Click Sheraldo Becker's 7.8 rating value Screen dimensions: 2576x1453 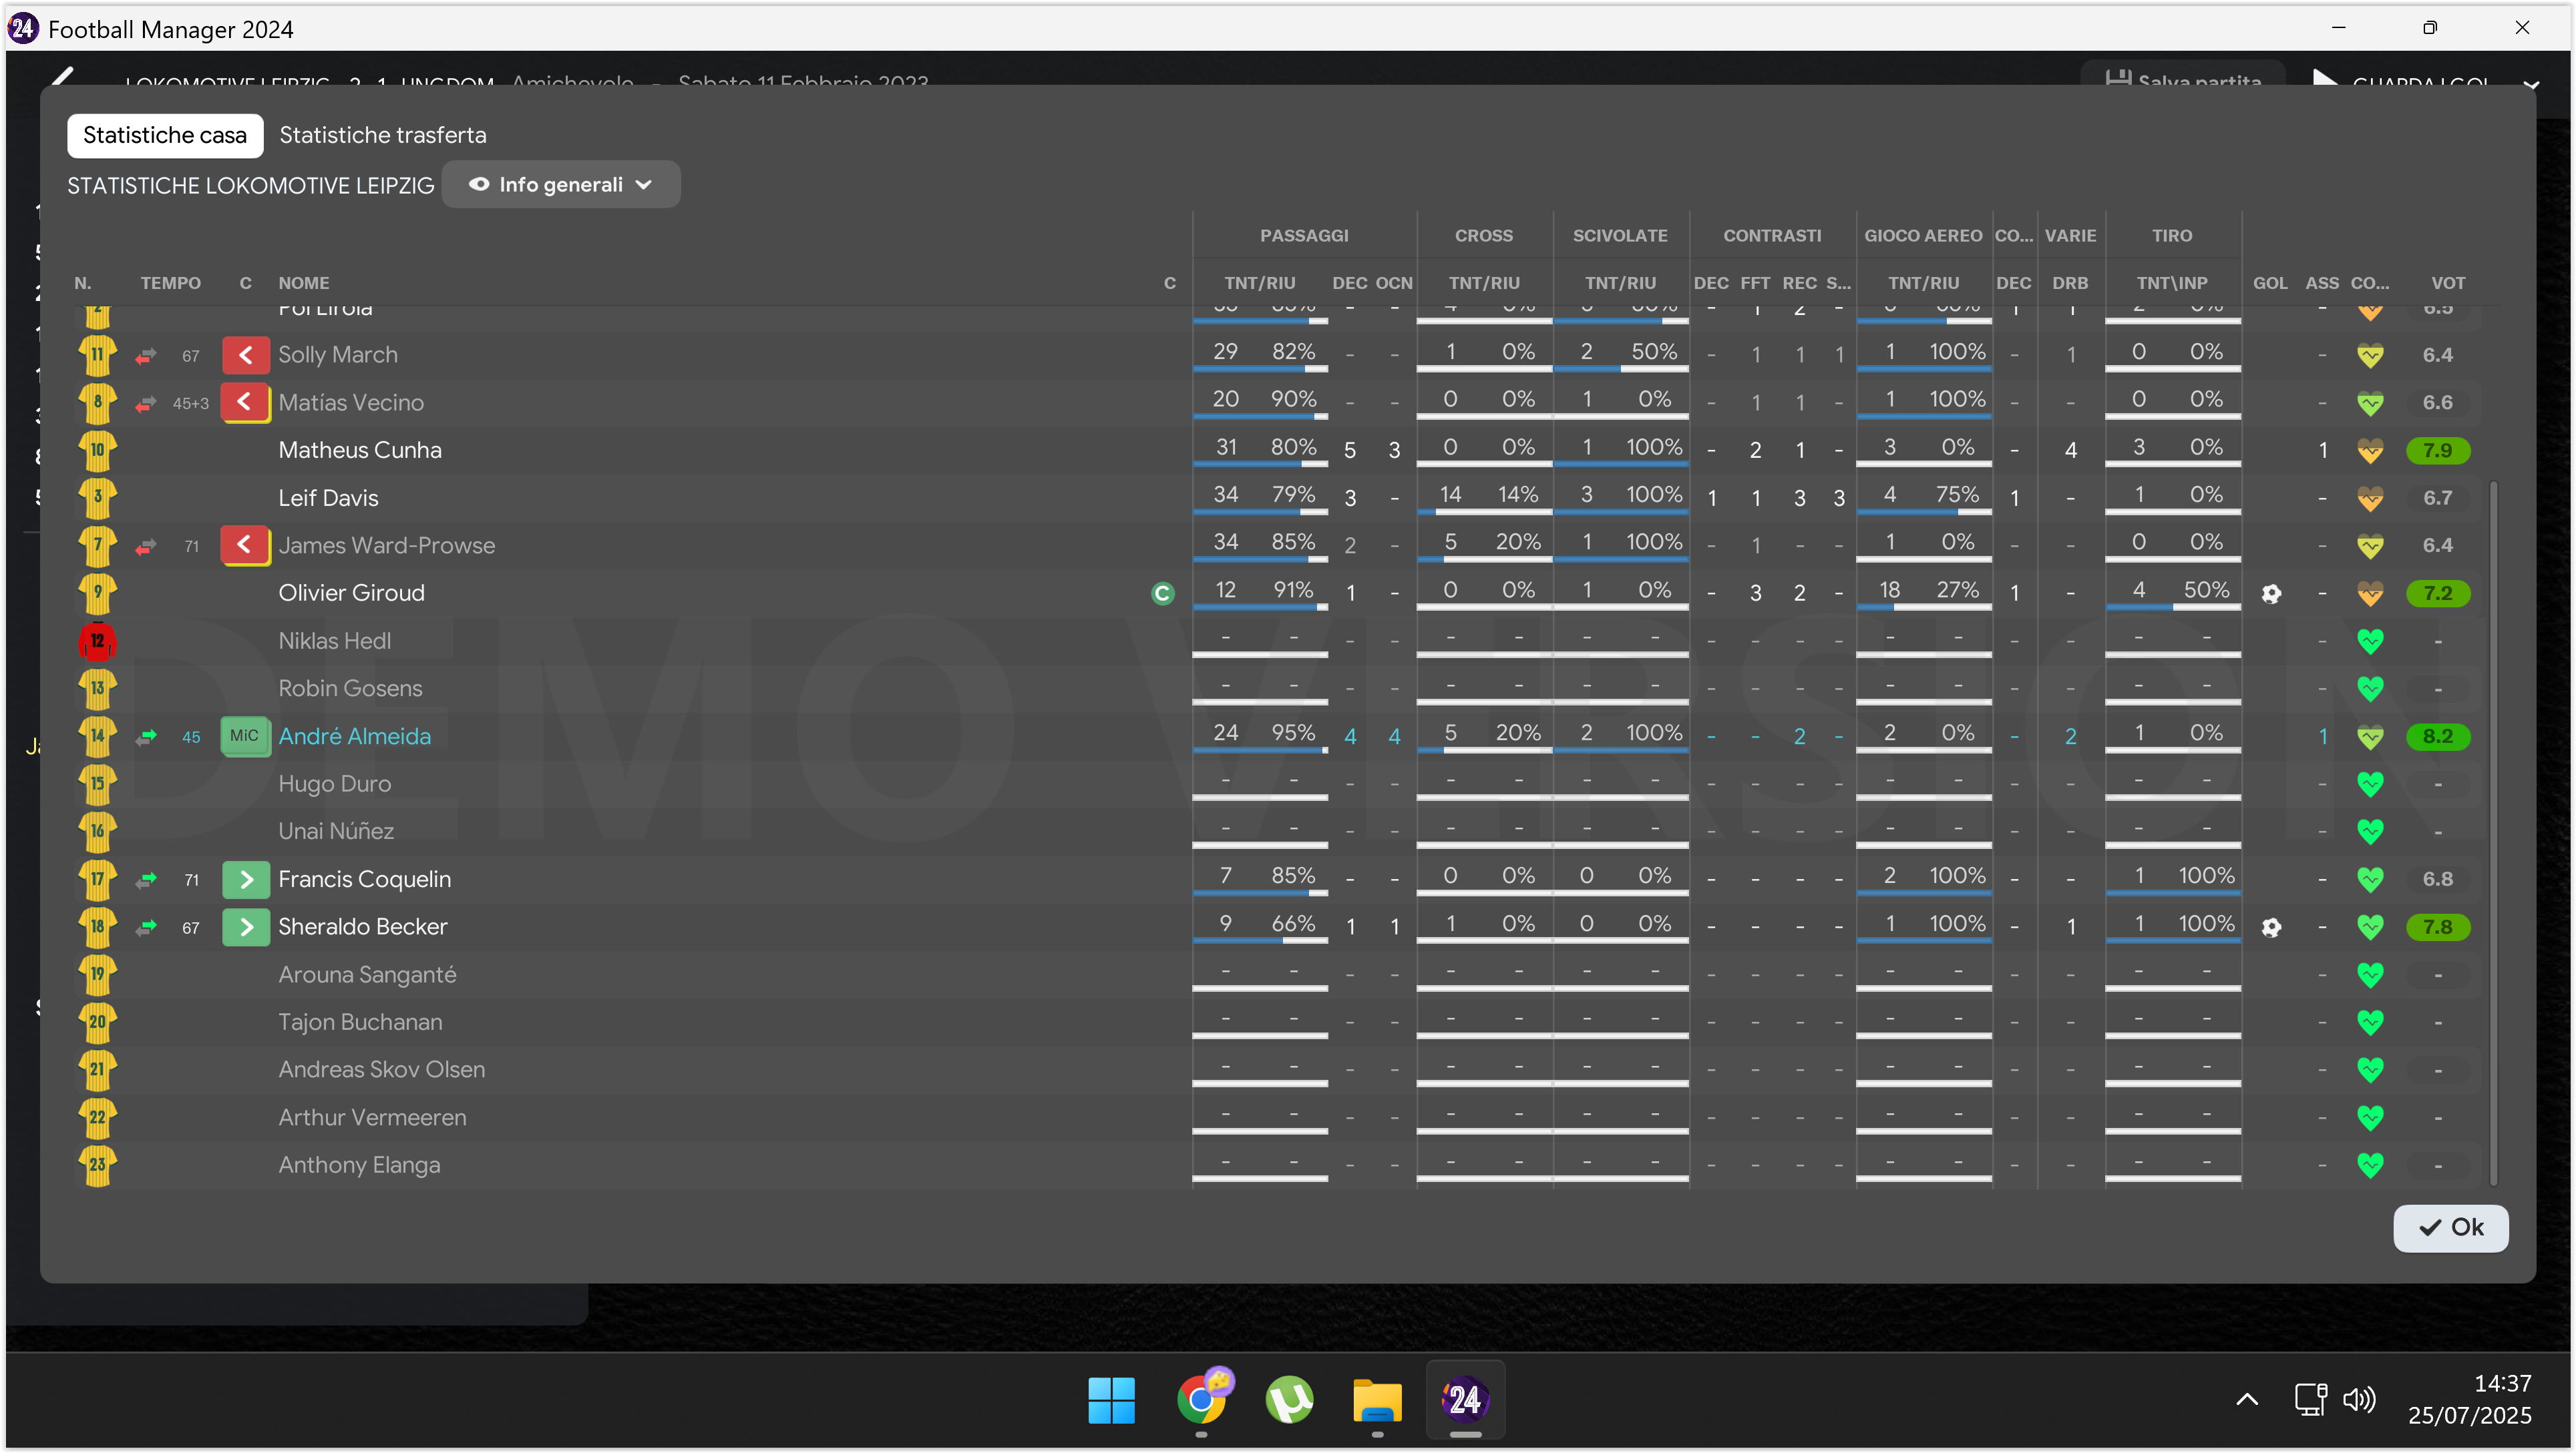[x=2438, y=927]
